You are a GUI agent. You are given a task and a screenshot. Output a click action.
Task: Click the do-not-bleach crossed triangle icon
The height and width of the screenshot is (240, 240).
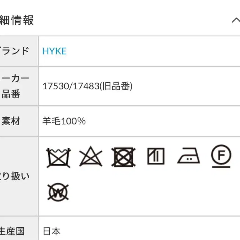tap(90, 157)
